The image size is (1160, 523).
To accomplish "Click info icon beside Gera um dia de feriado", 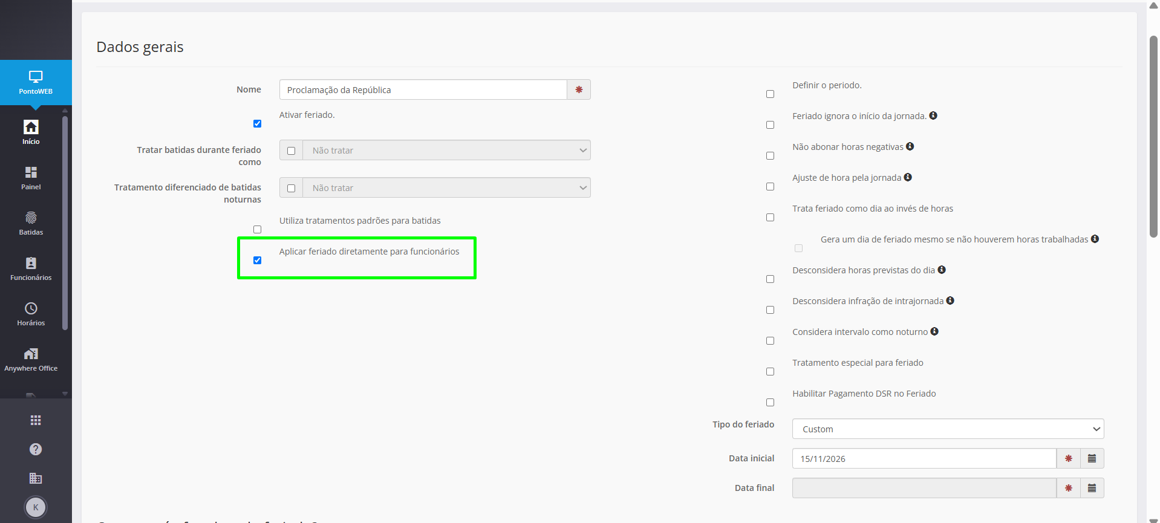I will (x=1095, y=239).
